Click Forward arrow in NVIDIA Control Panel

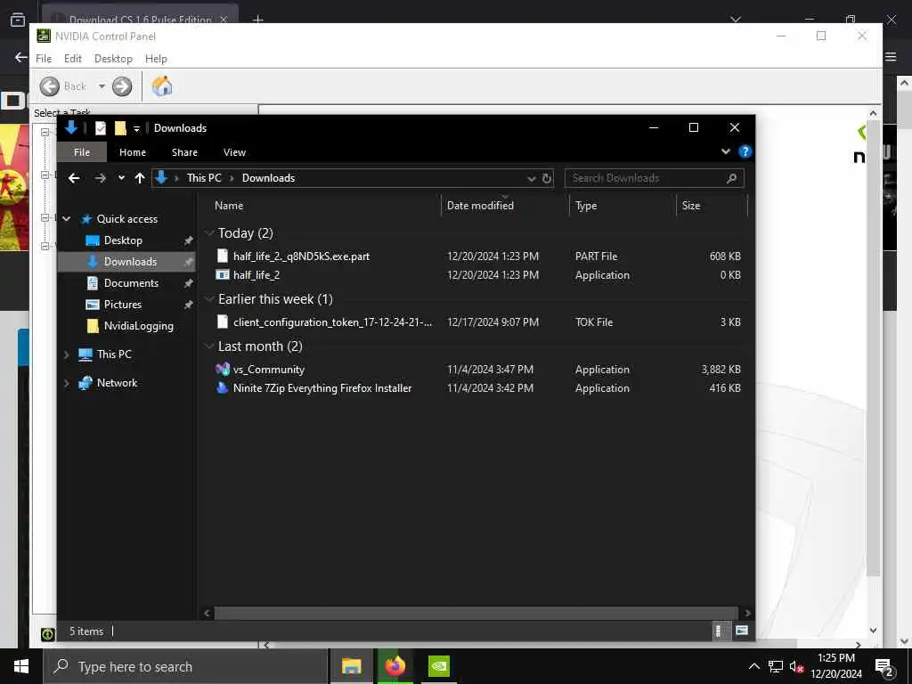click(x=122, y=86)
